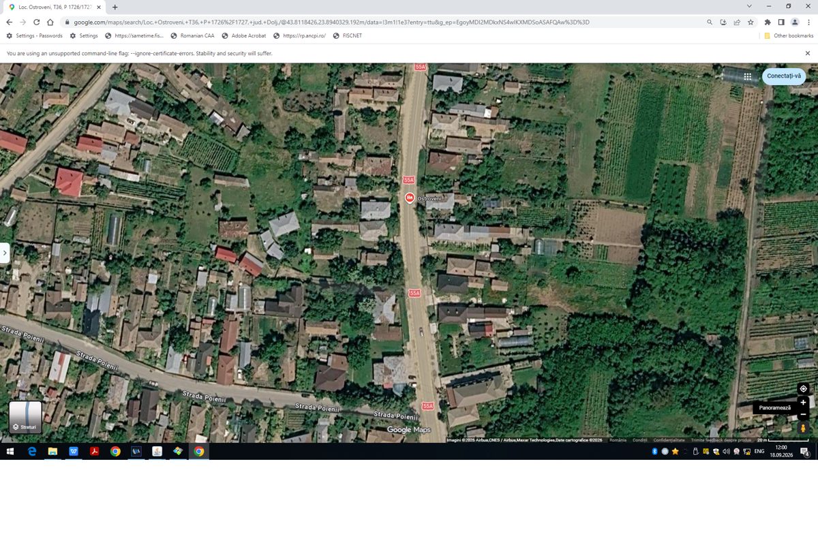Open a new browser tab
This screenshot has width=818, height=545.
point(115,7)
